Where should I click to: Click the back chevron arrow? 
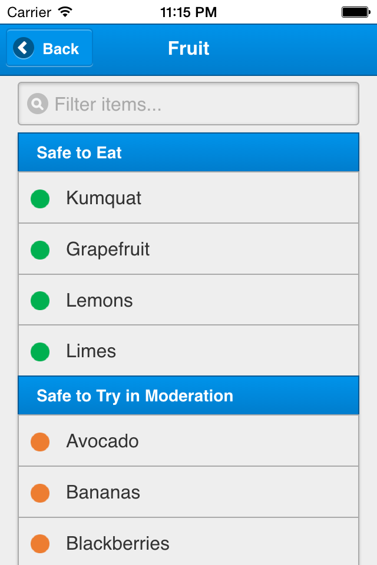pyautogui.click(x=22, y=48)
